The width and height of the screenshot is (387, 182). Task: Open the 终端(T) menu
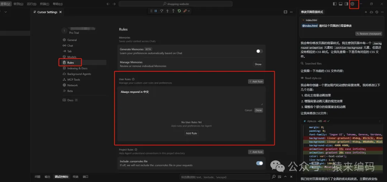44,4
